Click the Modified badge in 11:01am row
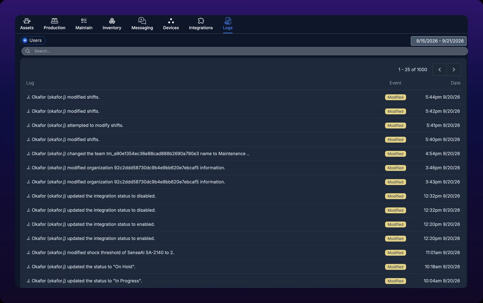The image size is (483, 303). (x=395, y=253)
